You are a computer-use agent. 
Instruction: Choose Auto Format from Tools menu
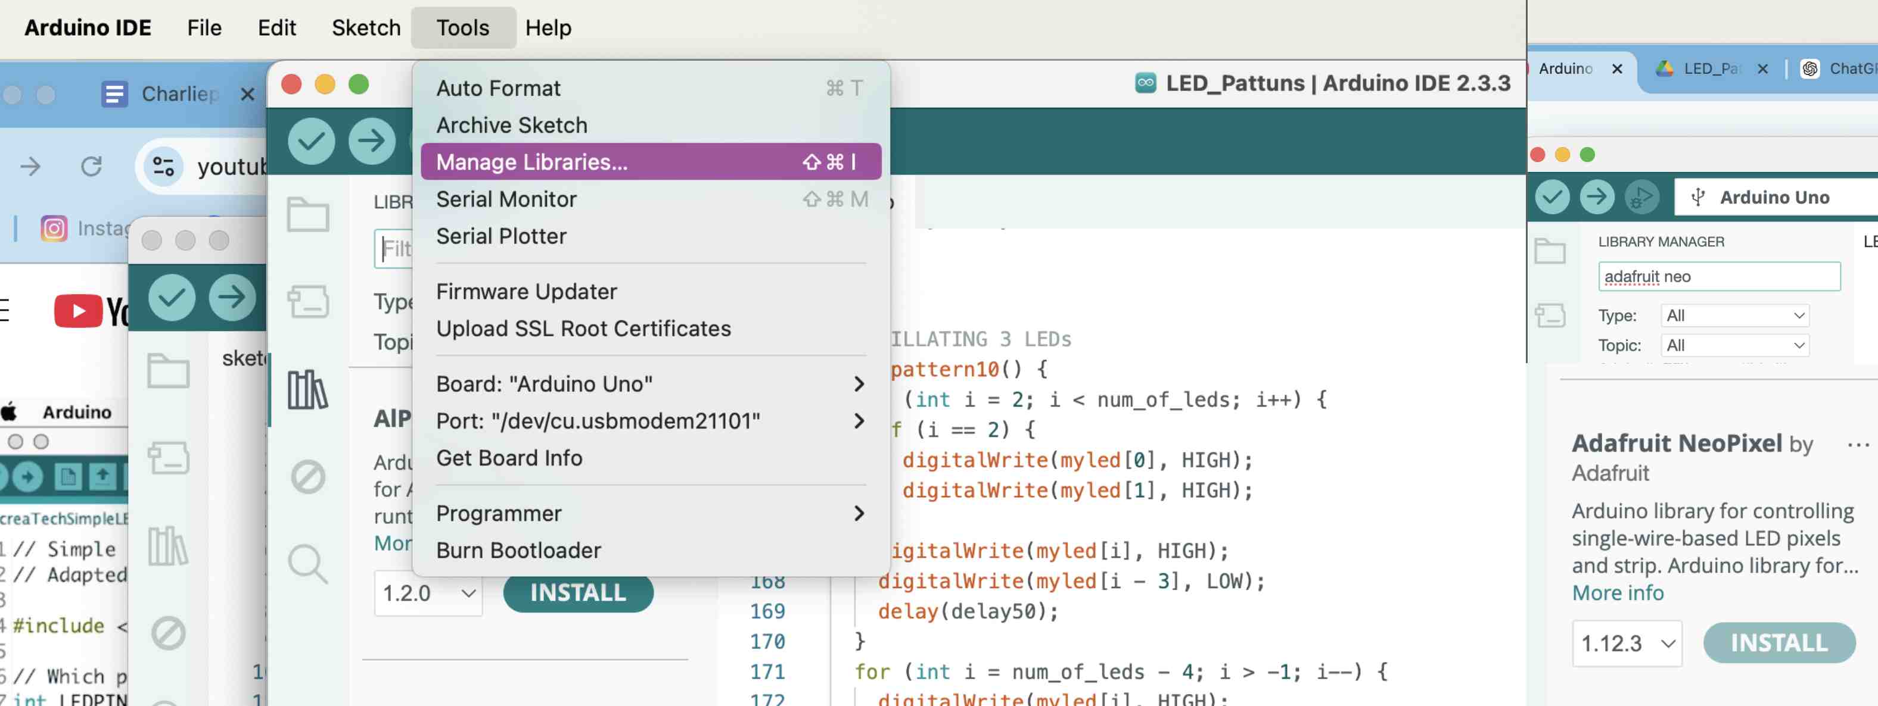[x=650, y=88]
